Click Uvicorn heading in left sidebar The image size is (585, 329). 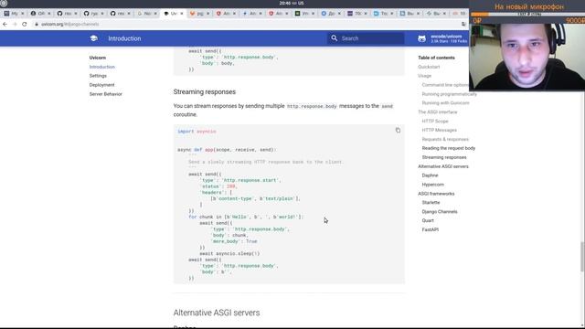coord(98,58)
